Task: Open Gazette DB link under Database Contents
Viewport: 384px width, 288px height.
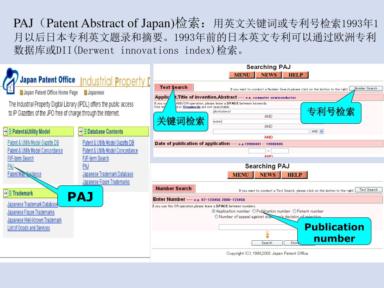Action: coord(108,142)
